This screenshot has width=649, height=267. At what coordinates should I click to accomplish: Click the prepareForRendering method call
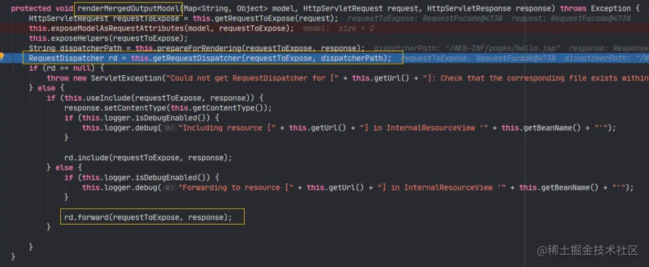(198, 48)
